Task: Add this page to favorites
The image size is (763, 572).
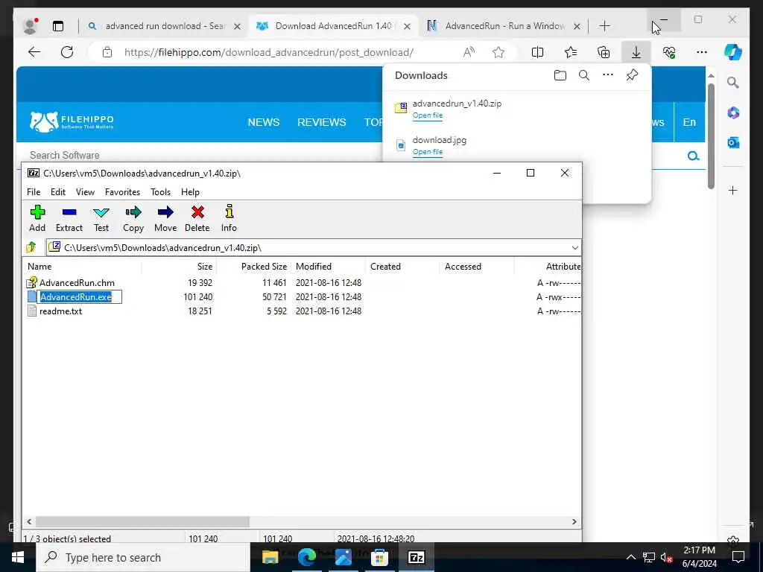Action: click(498, 52)
